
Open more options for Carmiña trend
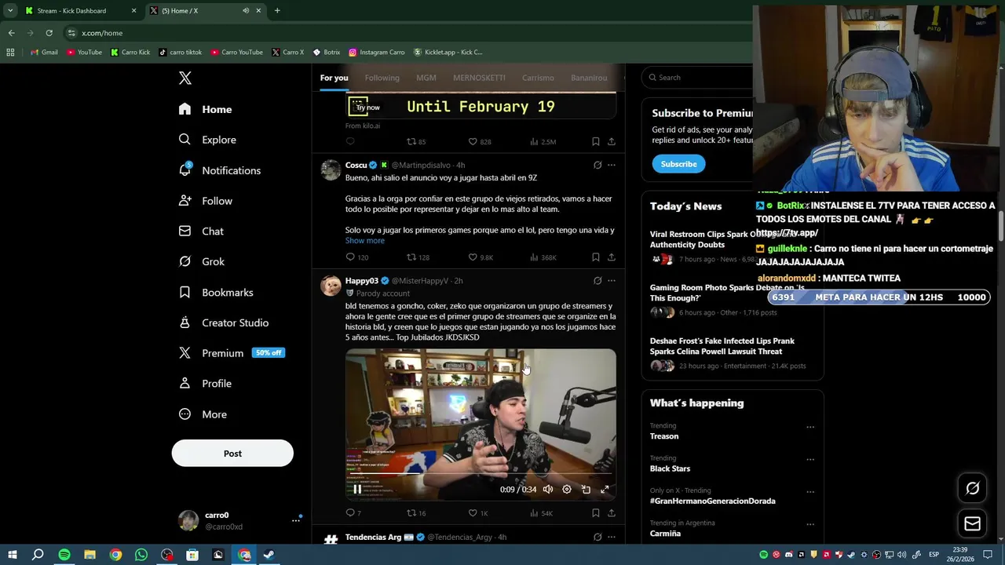810,524
